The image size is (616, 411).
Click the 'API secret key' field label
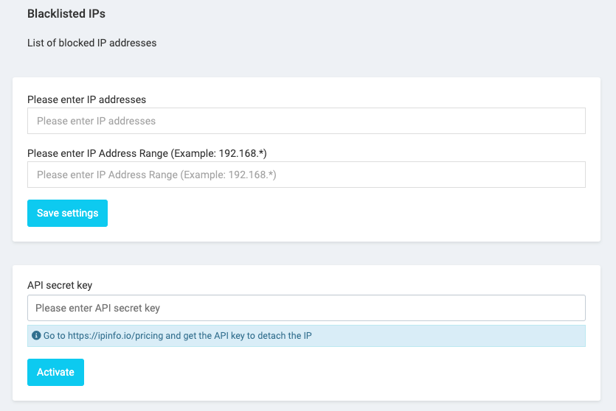[60, 285]
